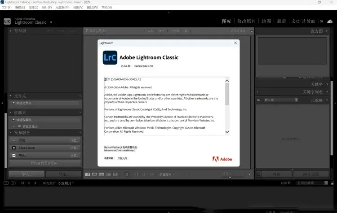Click the survey view icon
Image resolution: width=337 pixels, height=213 pixels.
(x=108, y=174)
